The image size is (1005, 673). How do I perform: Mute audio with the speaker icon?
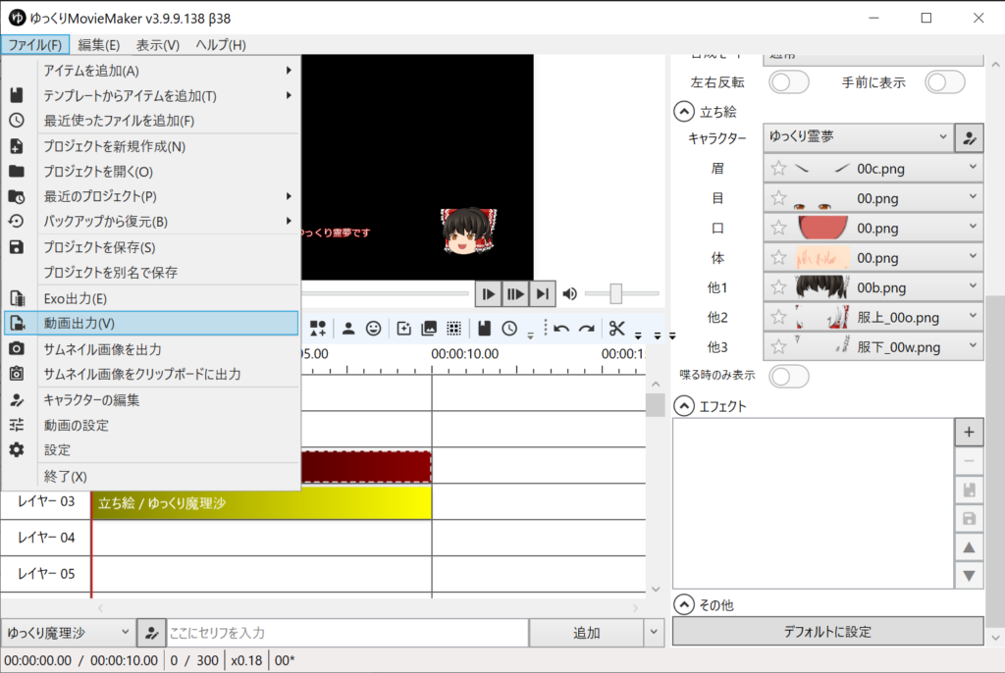[x=570, y=294]
